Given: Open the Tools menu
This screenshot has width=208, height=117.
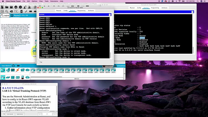Looking at the screenshot, I should [x=47, y=1].
